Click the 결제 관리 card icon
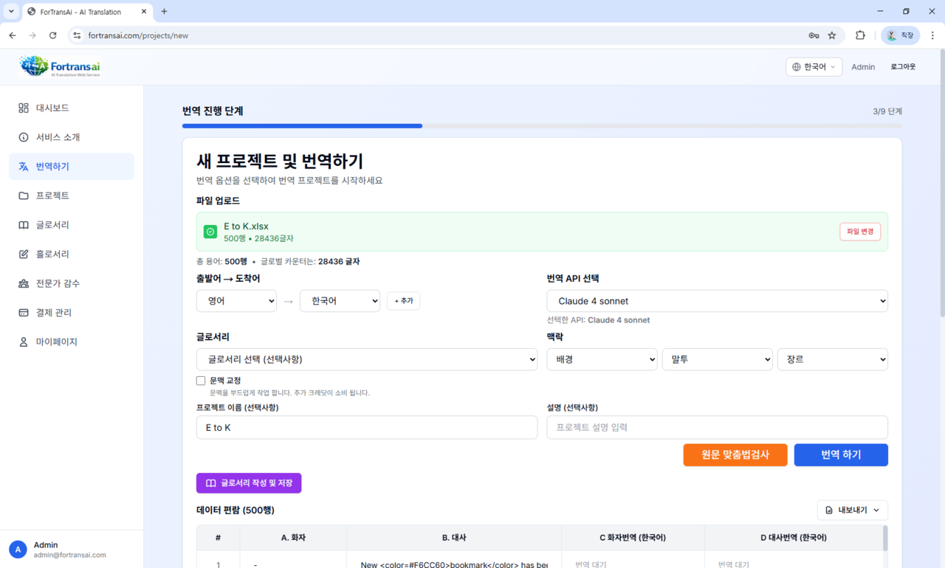945x568 pixels. pyautogui.click(x=24, y=313)
